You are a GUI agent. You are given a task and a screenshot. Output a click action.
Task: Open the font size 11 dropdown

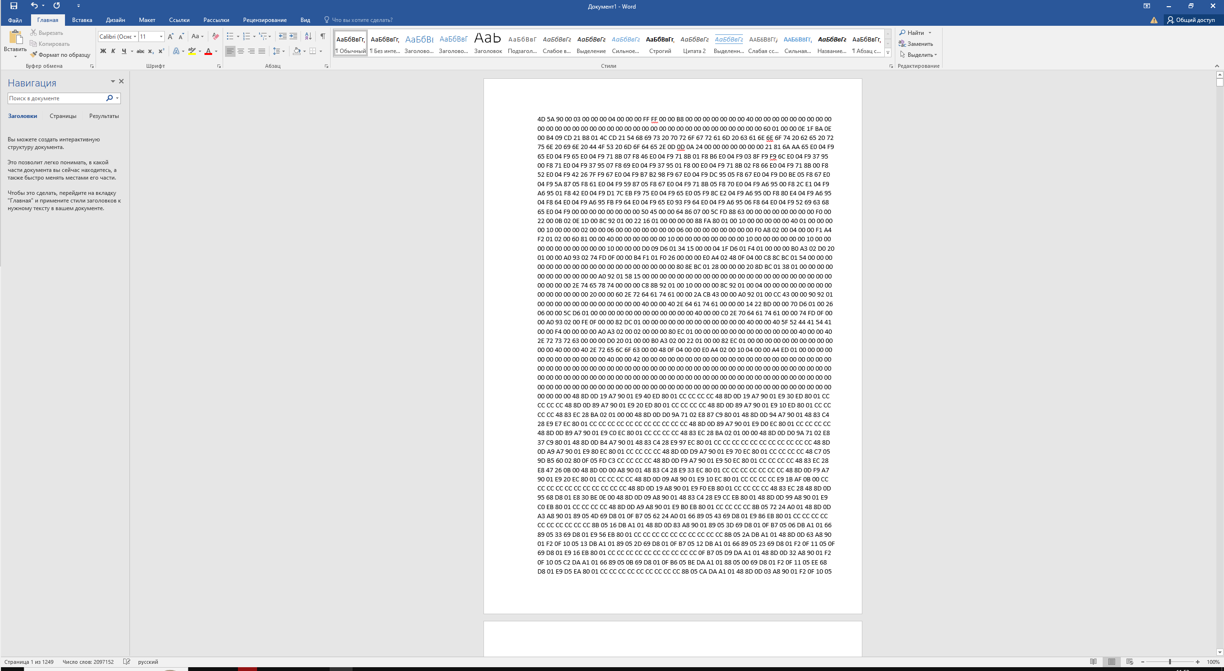[x=161, y=36]
